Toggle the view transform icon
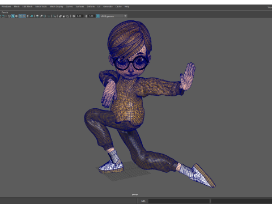Screen dimensions: 272x204 pyautogui.click(x=98, y=16)
